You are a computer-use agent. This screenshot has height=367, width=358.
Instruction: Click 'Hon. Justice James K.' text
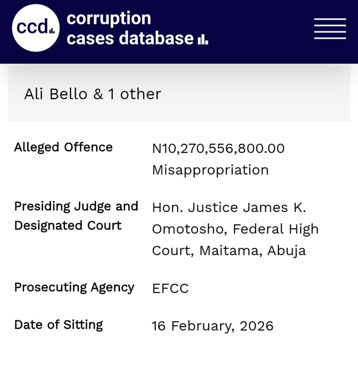pyautogui.click(x=229, y=208)
